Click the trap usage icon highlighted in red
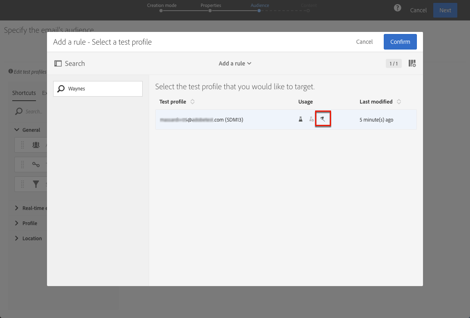 point(323,120)
